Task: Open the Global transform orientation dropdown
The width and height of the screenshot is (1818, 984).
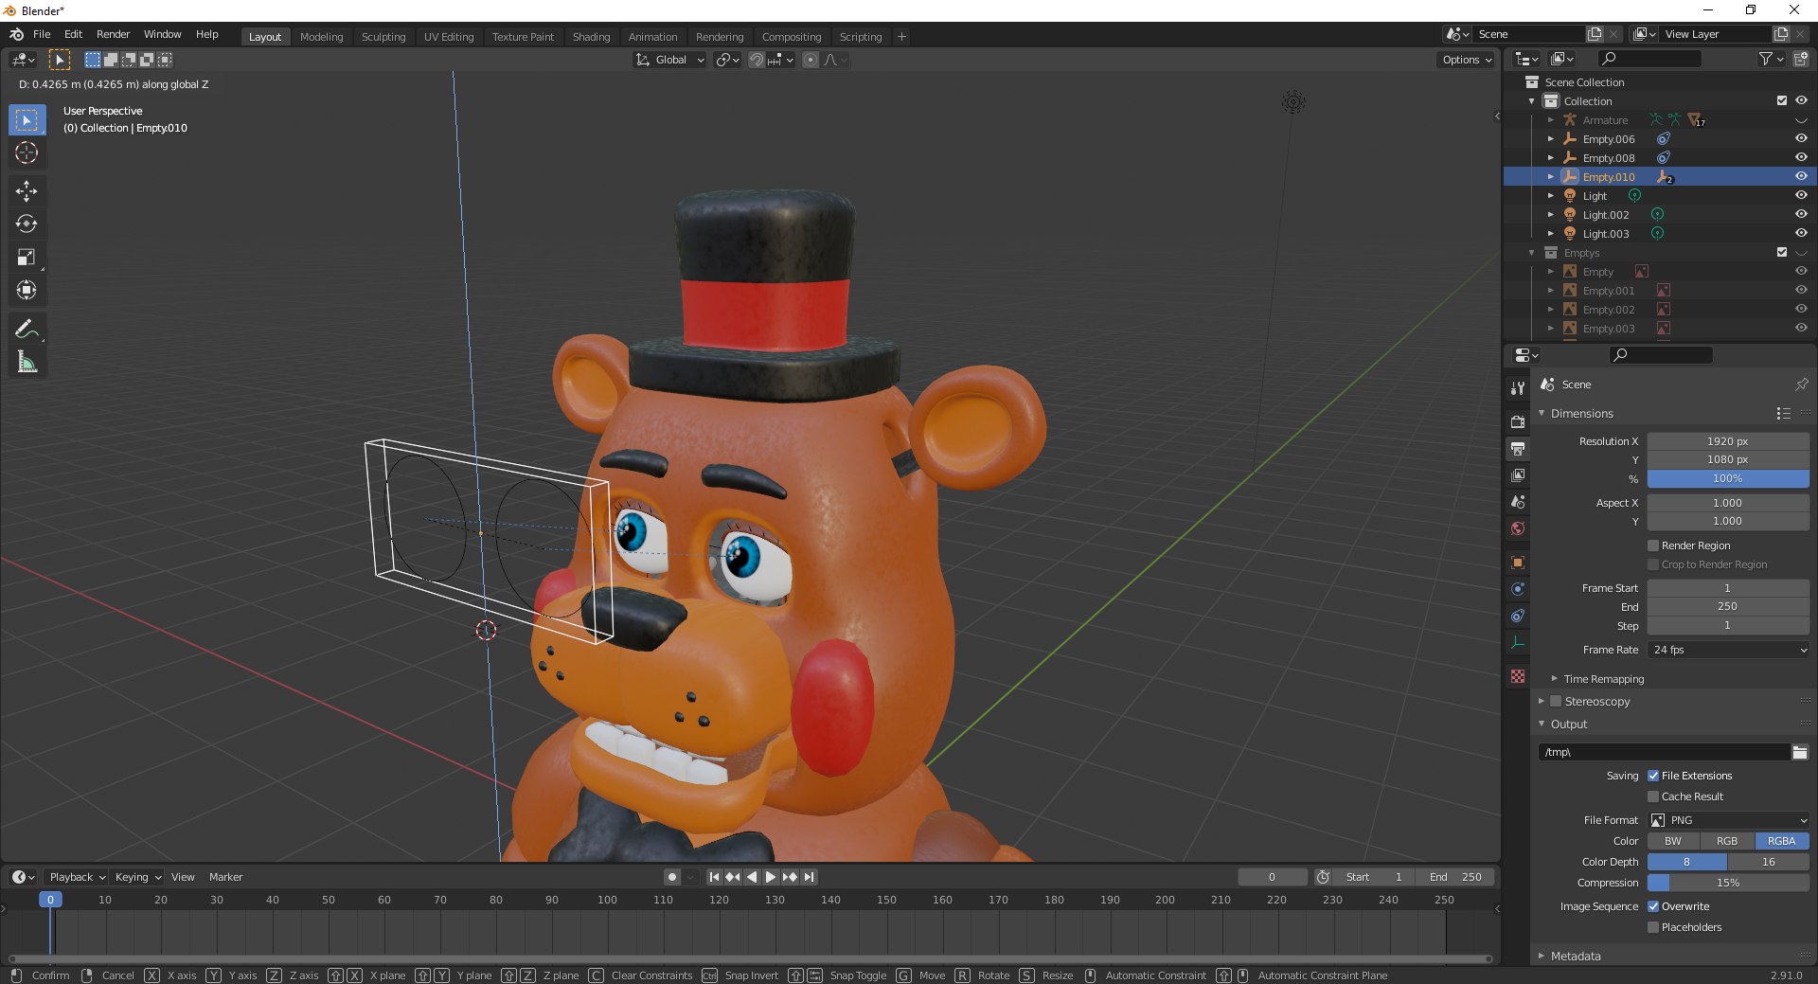Action: [669, 60]
